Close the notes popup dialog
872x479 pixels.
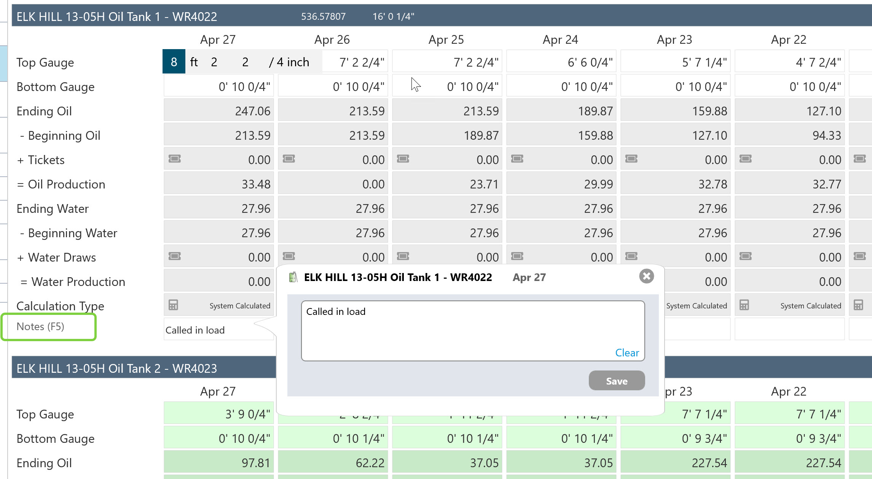(646, 276)
